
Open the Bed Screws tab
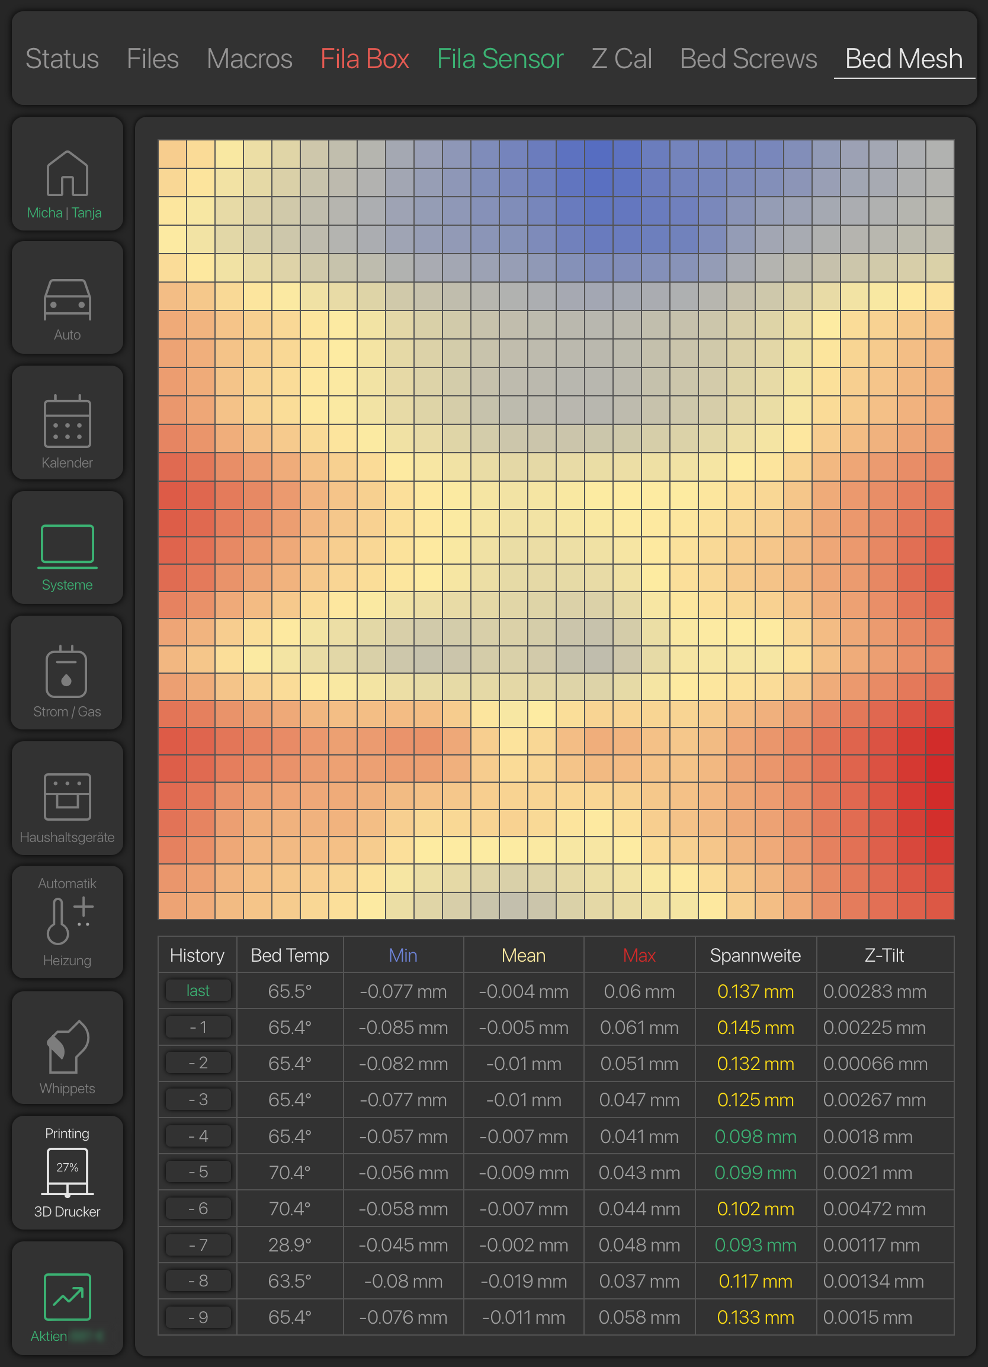tap(748, 59)
